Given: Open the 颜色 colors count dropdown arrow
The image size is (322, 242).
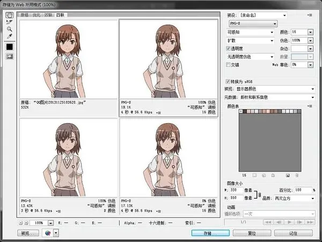Looking at the screenshot, I should 310,32.
